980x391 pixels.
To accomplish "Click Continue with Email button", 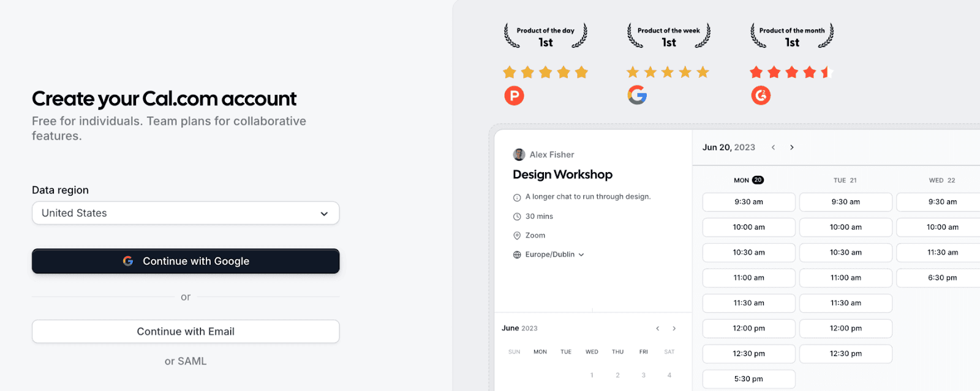I will pyautogui.click(x=186, y=332).
